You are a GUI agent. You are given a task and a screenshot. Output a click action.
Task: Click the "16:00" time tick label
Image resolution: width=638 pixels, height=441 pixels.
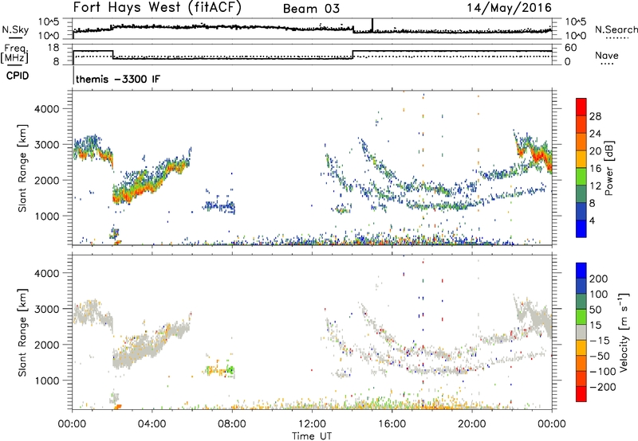pos(392,424)
